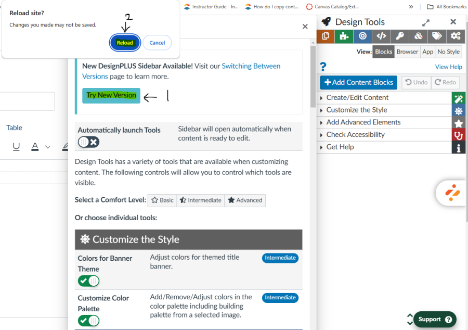Open All Bookmarks folder
This screenshot has height=330, width=468.
[x=447, y=7]
